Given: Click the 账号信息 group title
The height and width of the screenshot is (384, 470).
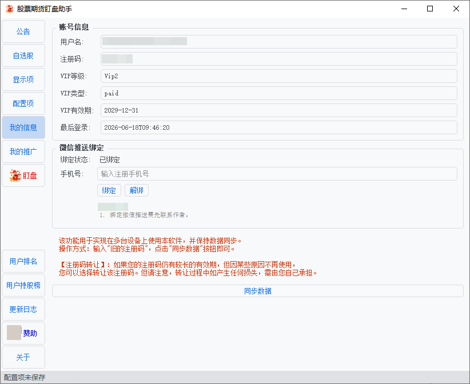Looking at the screenshot, I should (74, 27).
